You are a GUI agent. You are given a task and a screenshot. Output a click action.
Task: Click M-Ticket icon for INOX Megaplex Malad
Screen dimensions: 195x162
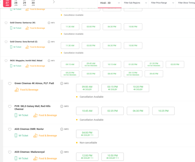[11, 66]
